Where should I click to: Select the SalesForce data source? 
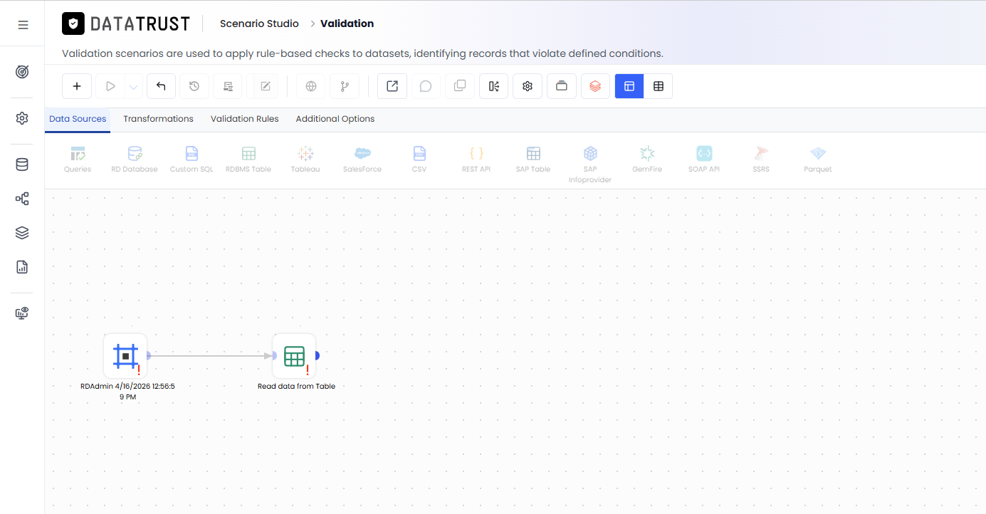point(362,159)
